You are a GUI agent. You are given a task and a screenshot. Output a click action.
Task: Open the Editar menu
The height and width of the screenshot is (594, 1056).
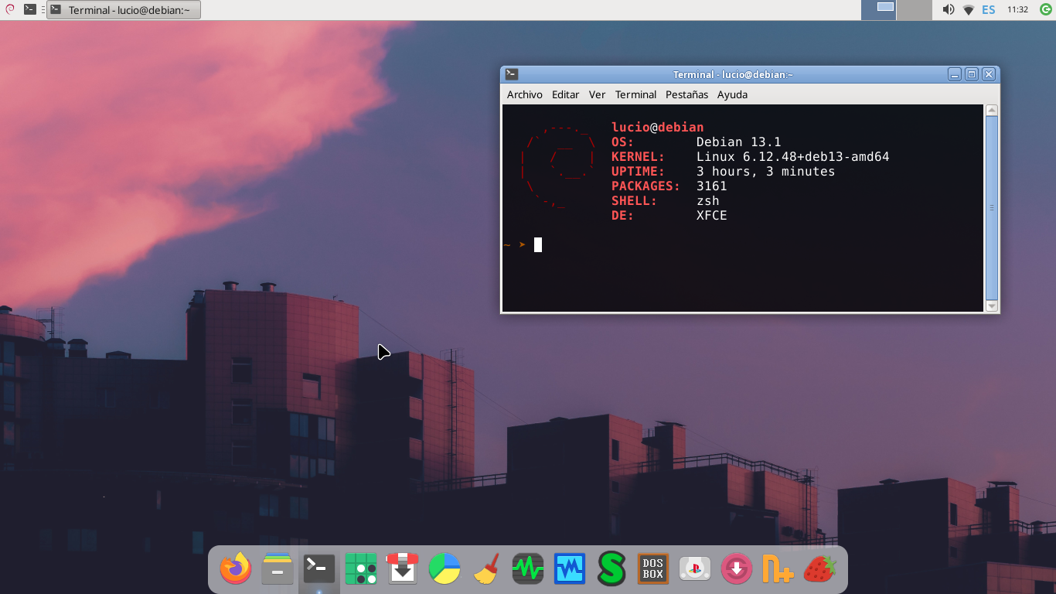point(566,94)
